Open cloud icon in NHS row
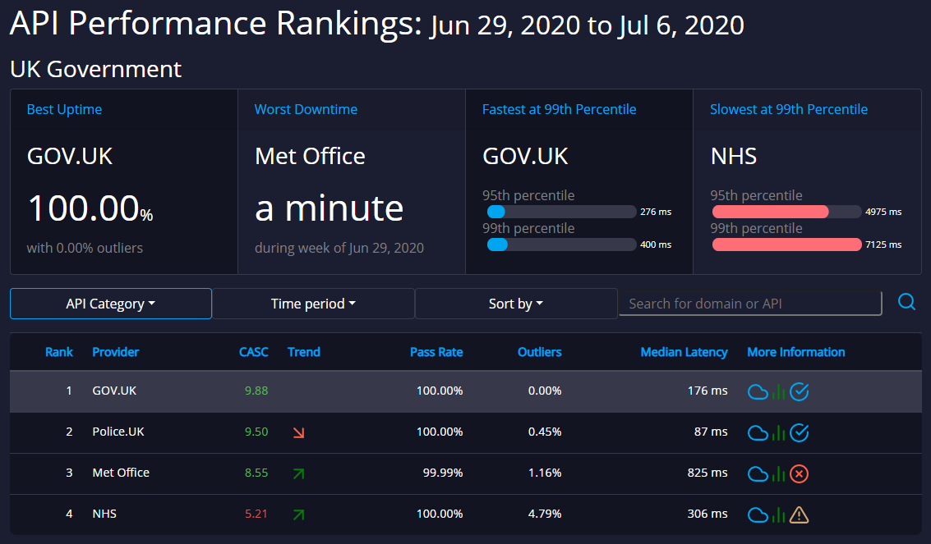Image resolution: width=931 pixels, height=544 pixels. coord(758,514)
